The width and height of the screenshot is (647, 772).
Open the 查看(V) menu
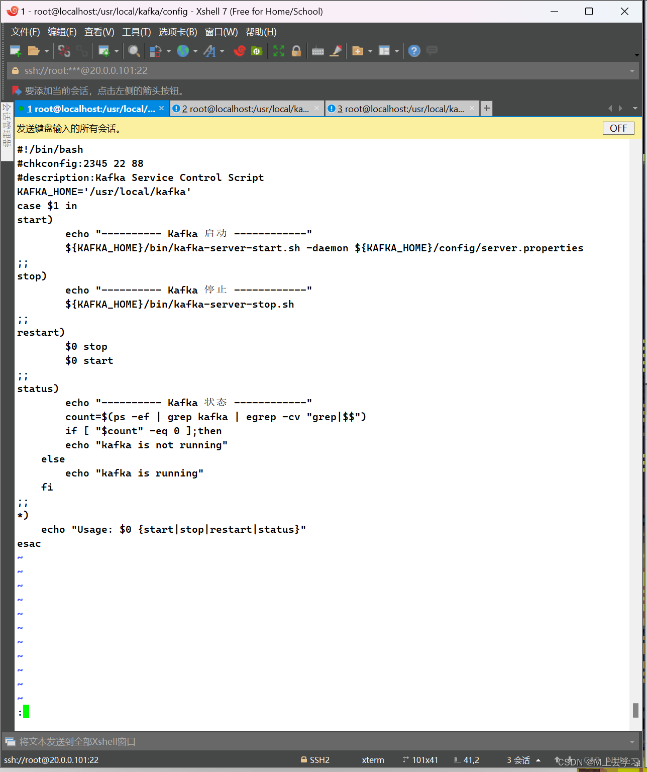tap(99, 32)
